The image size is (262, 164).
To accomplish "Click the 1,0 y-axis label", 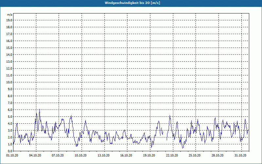I will point(10,144).
